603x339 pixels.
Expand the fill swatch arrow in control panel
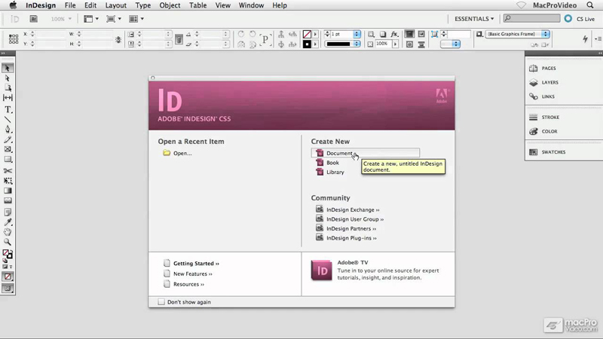tap(315, 34)
